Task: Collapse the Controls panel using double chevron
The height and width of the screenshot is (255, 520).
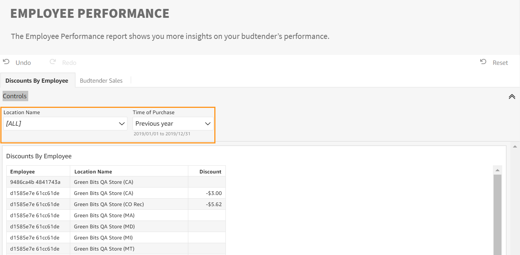Action: [512, 96]
